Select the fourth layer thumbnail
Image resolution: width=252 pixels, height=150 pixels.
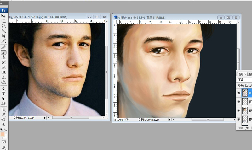pyautogui.click(x=245, y=119)
